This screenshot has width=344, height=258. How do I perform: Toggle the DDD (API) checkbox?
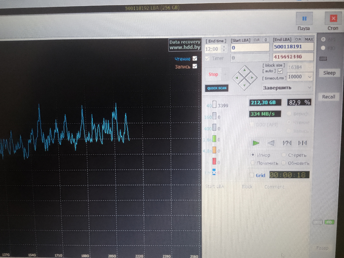click(252, 125)
